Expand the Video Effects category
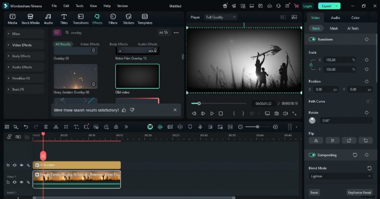380x199 pixels. [x=22, y=45]
